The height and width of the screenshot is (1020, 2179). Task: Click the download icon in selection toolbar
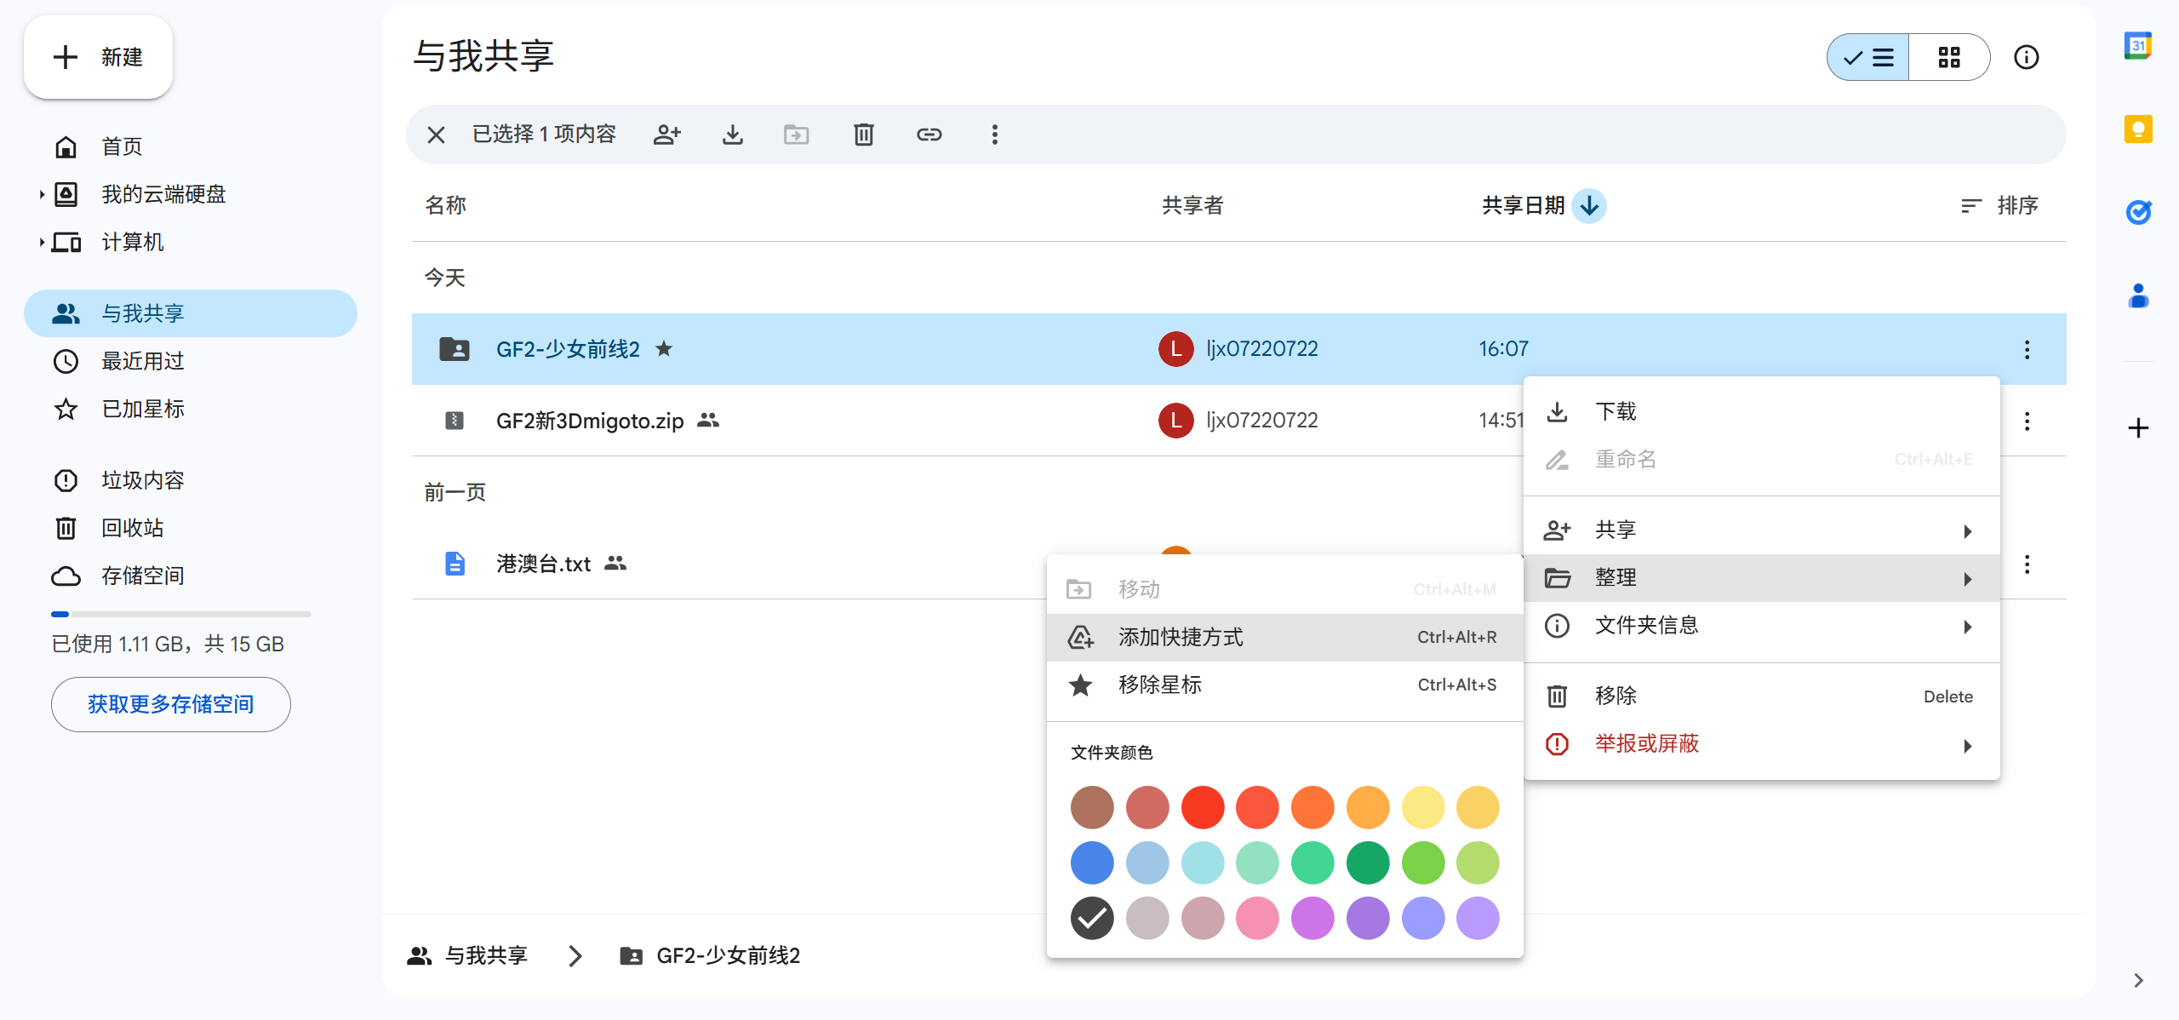click(732, 135)
